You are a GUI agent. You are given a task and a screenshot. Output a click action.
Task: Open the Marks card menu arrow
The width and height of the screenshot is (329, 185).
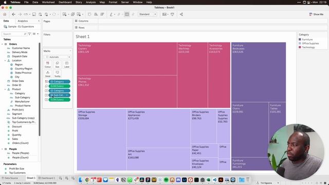tap(70, 51)
